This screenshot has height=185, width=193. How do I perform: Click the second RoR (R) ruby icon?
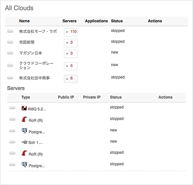coord(24,154)
